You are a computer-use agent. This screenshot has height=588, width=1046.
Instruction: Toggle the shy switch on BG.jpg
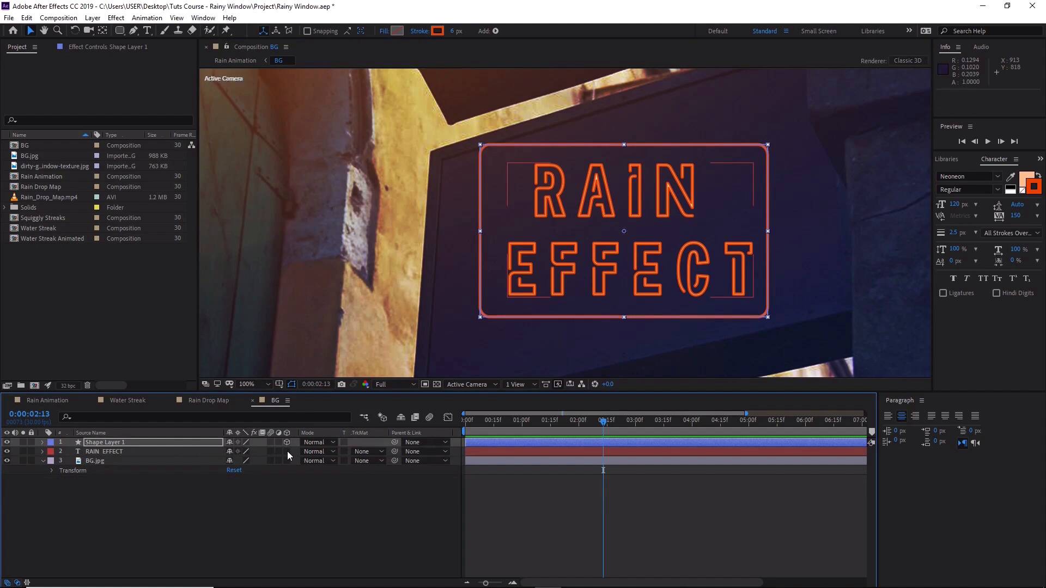tap(229, 461)
